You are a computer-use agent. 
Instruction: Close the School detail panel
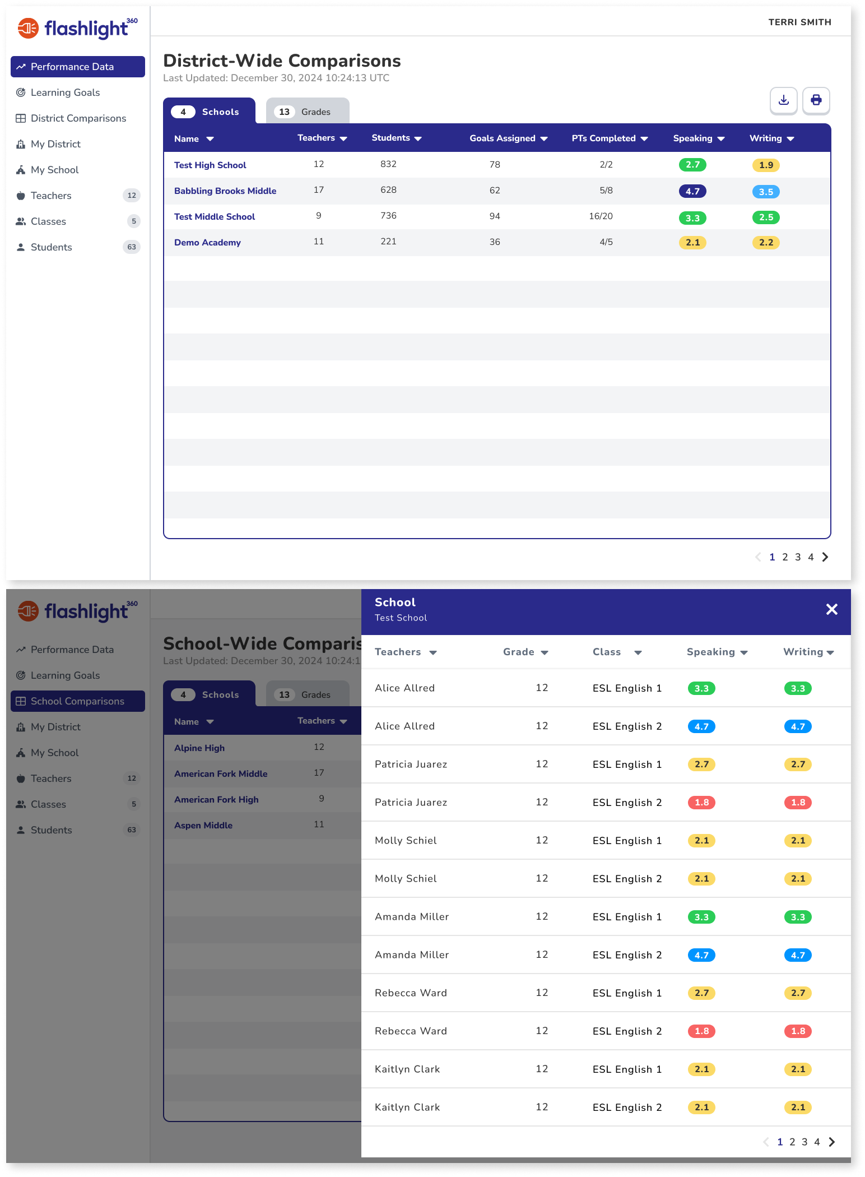coord(832,609)
